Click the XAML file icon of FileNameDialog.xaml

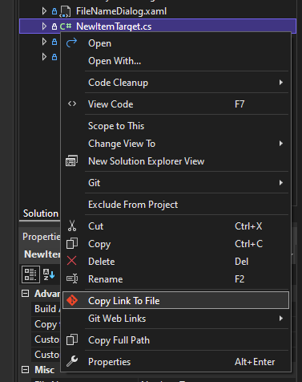(x=65, y=11)
